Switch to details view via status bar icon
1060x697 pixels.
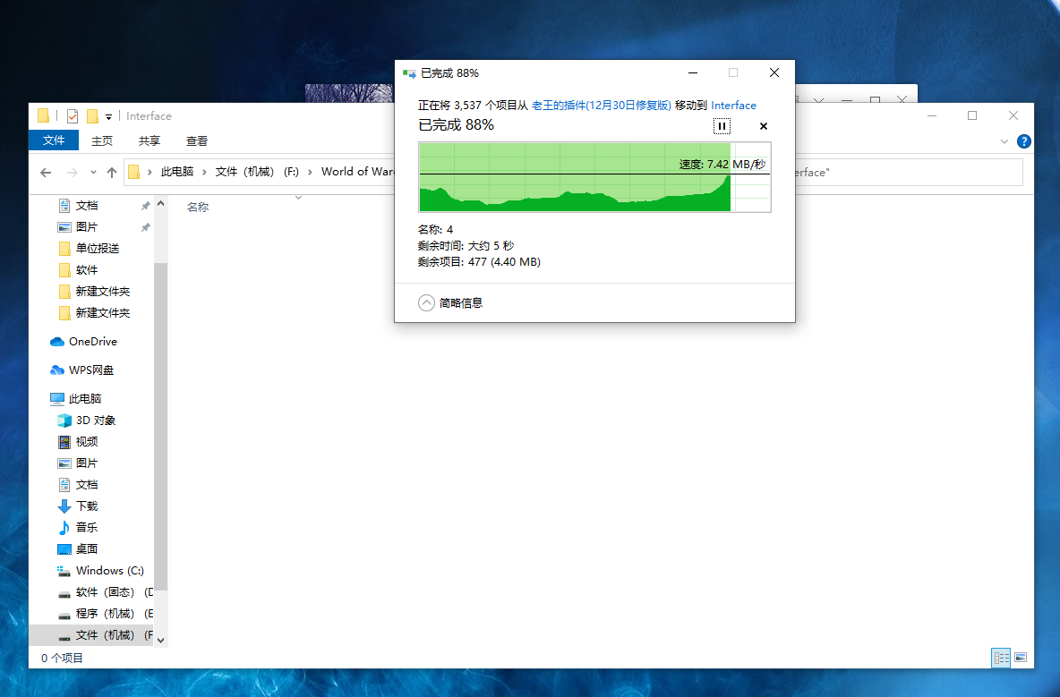[x=1000, y=658]
